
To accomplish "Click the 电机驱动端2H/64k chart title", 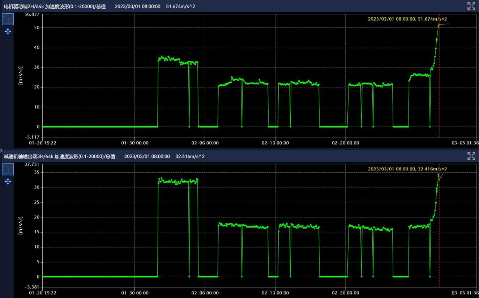I will (x=55, y=6).
